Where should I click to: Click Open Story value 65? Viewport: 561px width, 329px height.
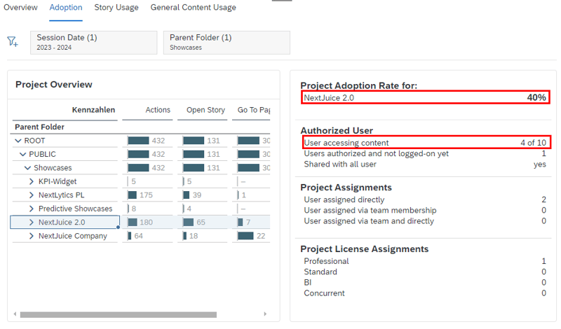coord(201,222)
